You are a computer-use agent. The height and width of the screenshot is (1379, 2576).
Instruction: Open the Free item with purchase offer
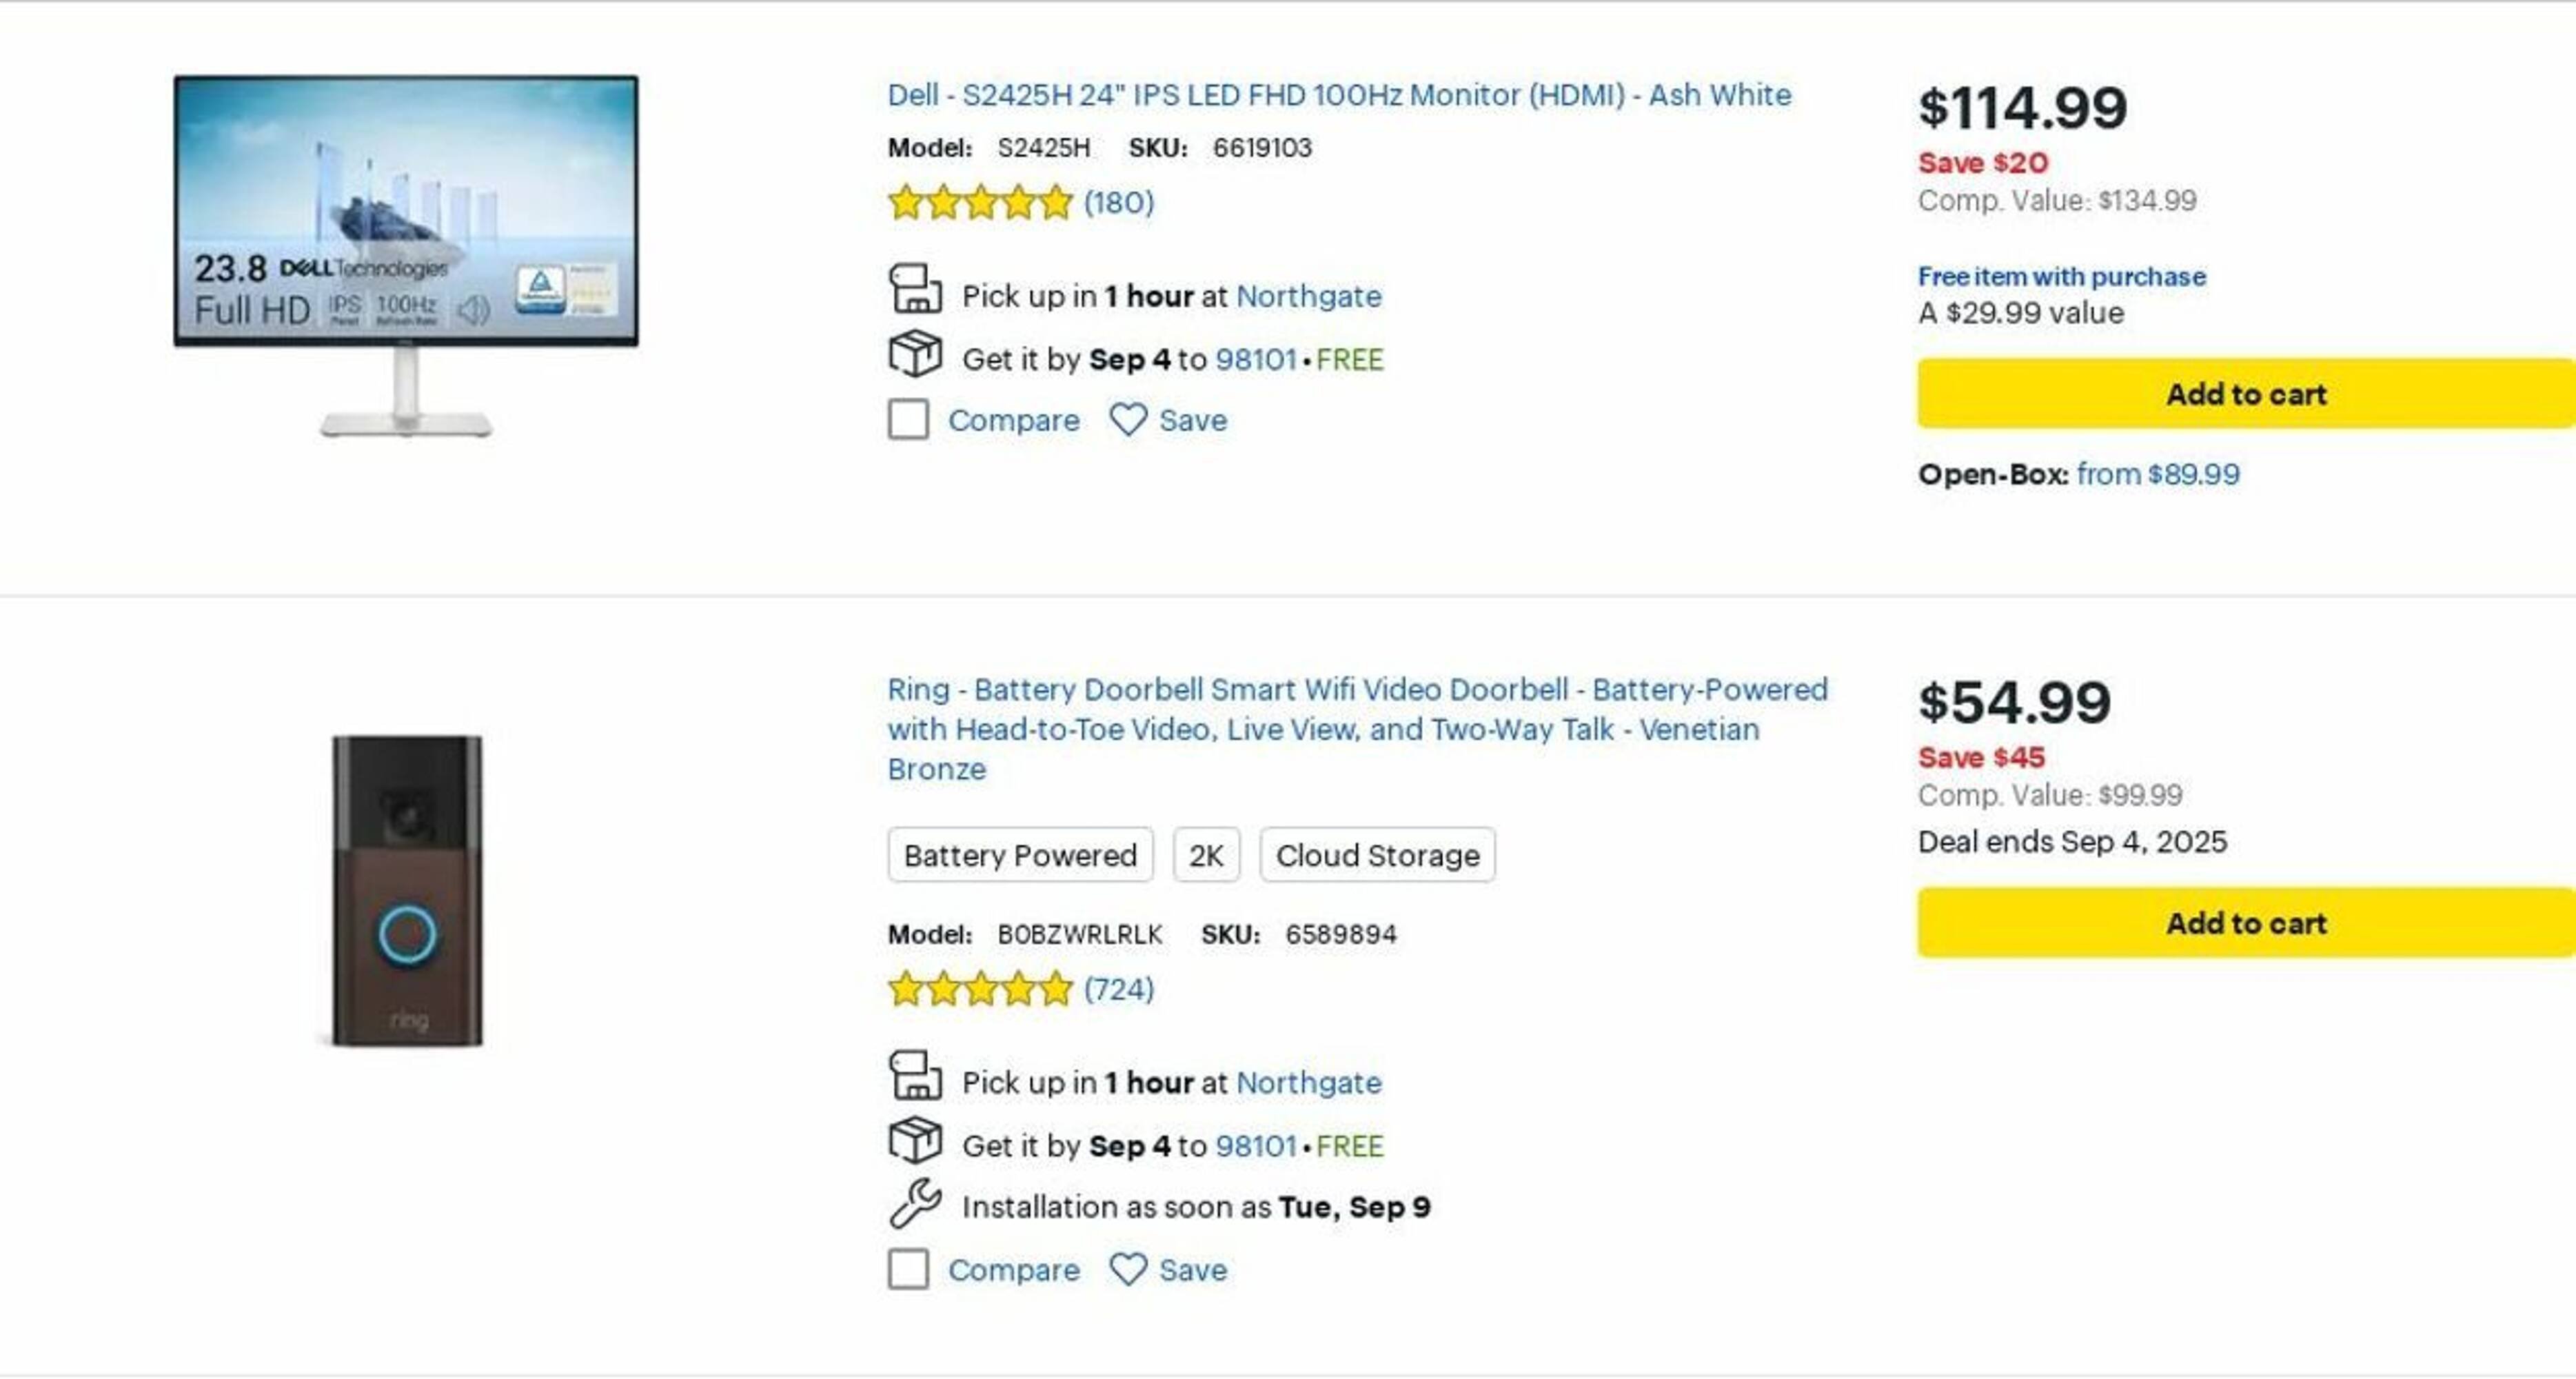click(2061, 276)
